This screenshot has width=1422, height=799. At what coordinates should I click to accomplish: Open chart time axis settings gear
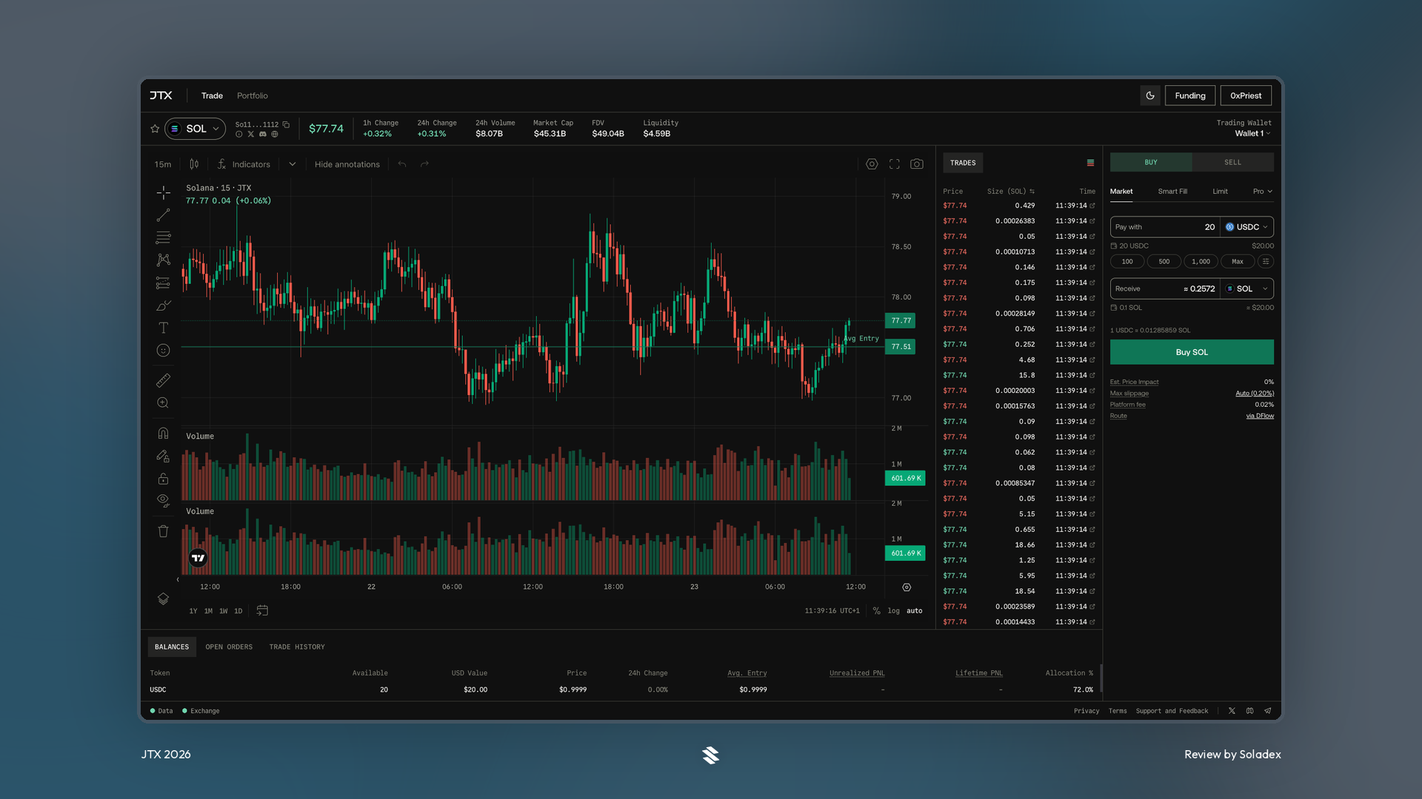907,587
